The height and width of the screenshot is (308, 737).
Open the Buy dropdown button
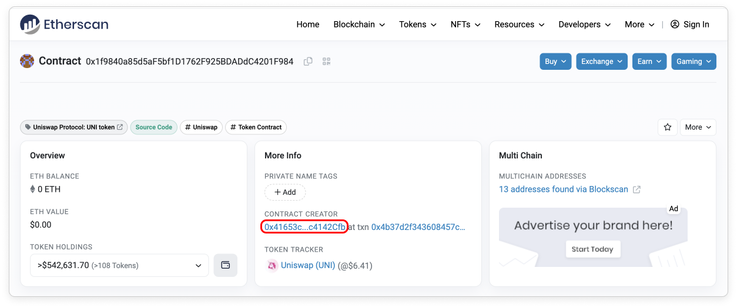click(555, 62)
